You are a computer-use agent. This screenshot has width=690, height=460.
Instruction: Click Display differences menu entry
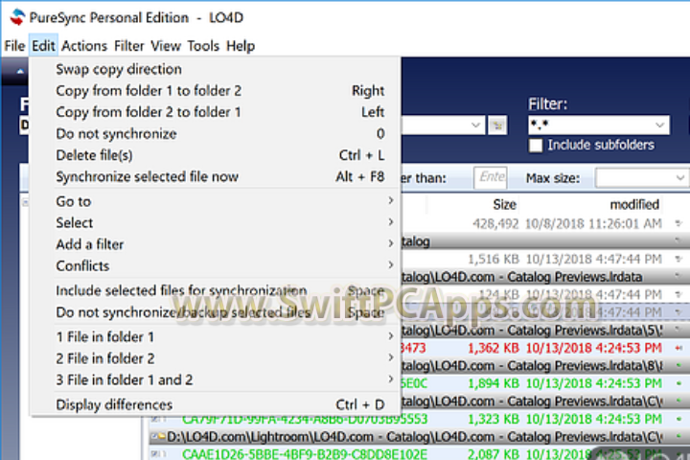point(216,404)
